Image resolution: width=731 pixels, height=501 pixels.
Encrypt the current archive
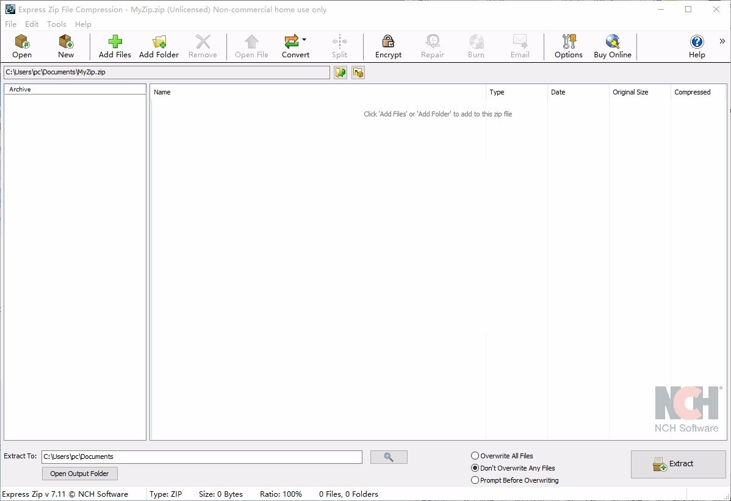(388, 46)
